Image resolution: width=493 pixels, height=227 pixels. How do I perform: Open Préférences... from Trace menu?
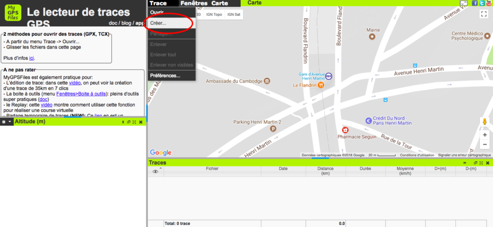(172, 76)
